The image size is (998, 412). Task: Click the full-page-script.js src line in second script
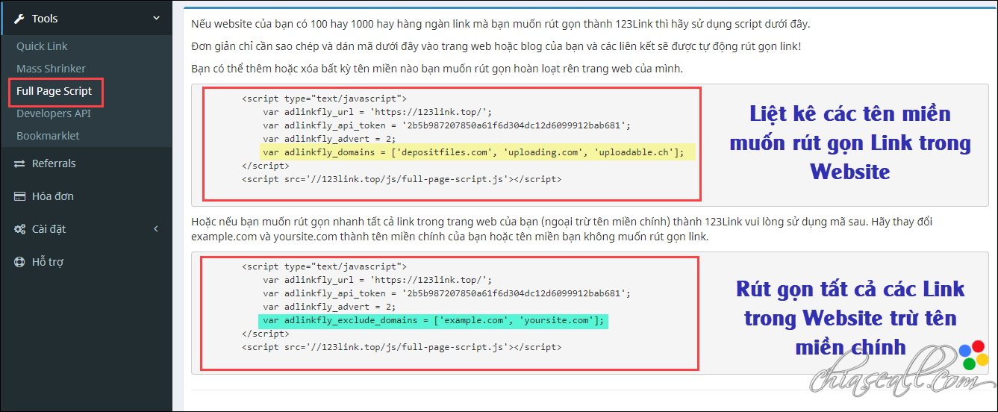click(402, 347)
